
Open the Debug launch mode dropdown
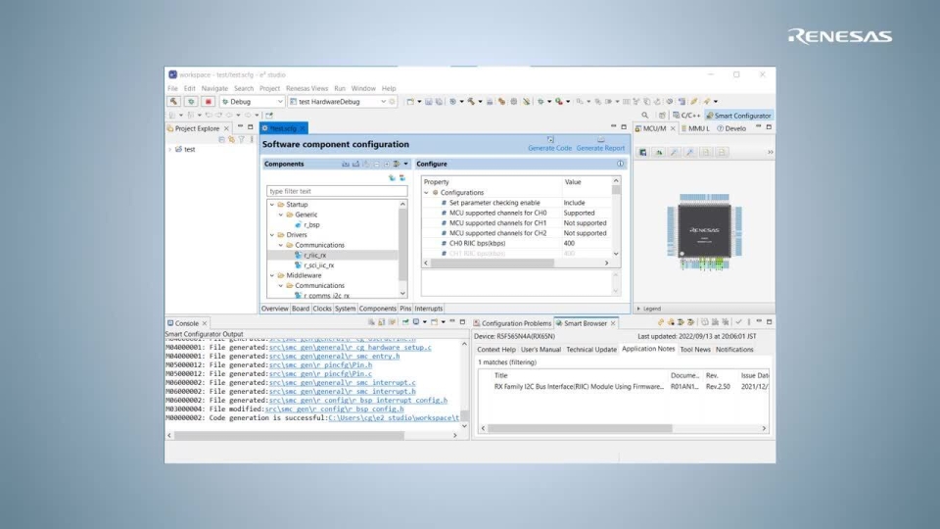(280, 101)
